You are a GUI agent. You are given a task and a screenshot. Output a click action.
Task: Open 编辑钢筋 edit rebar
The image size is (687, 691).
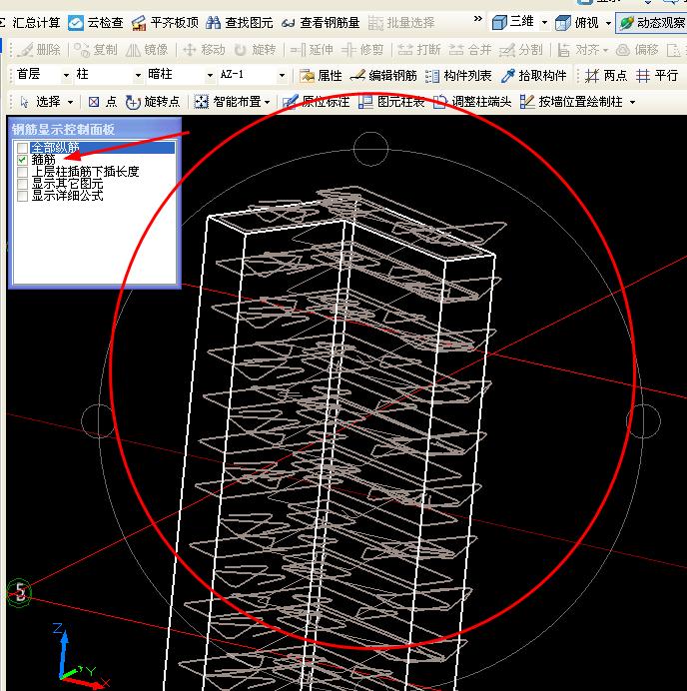point(383,76)
